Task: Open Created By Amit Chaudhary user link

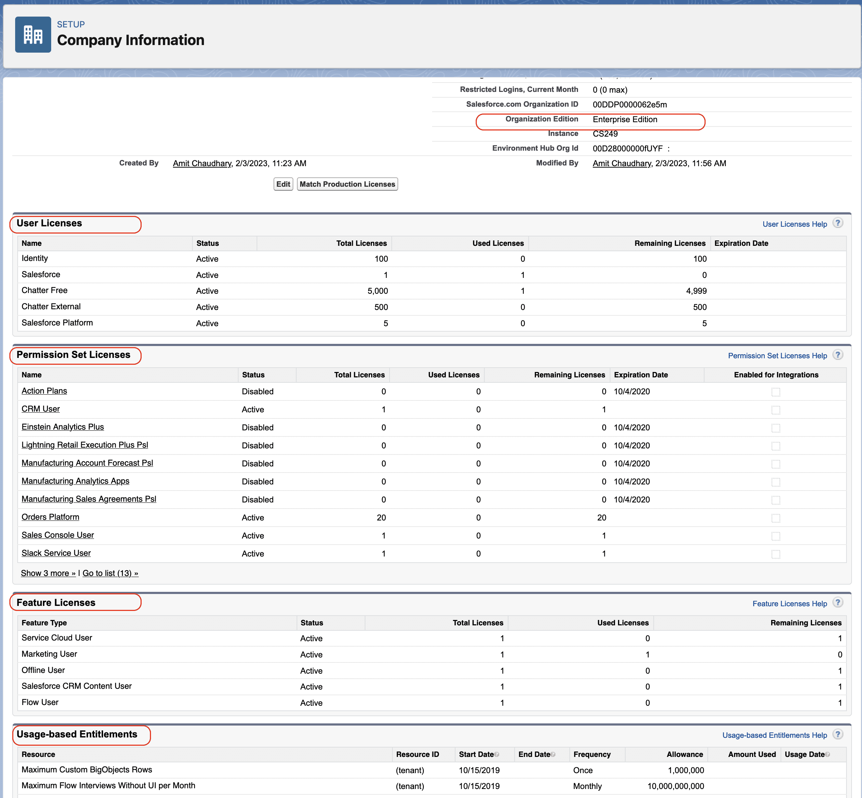Action: tap(202, 163)
